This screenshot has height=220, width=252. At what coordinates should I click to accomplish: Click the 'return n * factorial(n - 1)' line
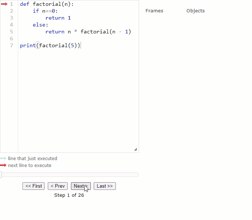(88, 32)
